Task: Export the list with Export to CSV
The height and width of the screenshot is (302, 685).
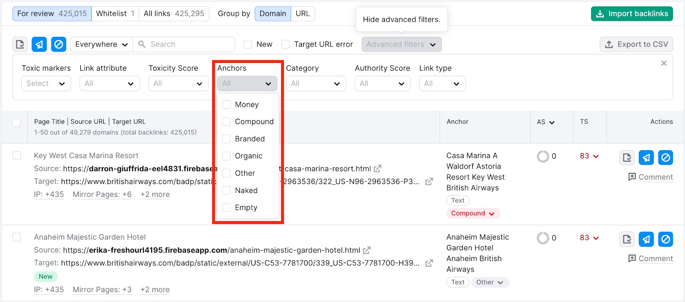Action: 636,44
